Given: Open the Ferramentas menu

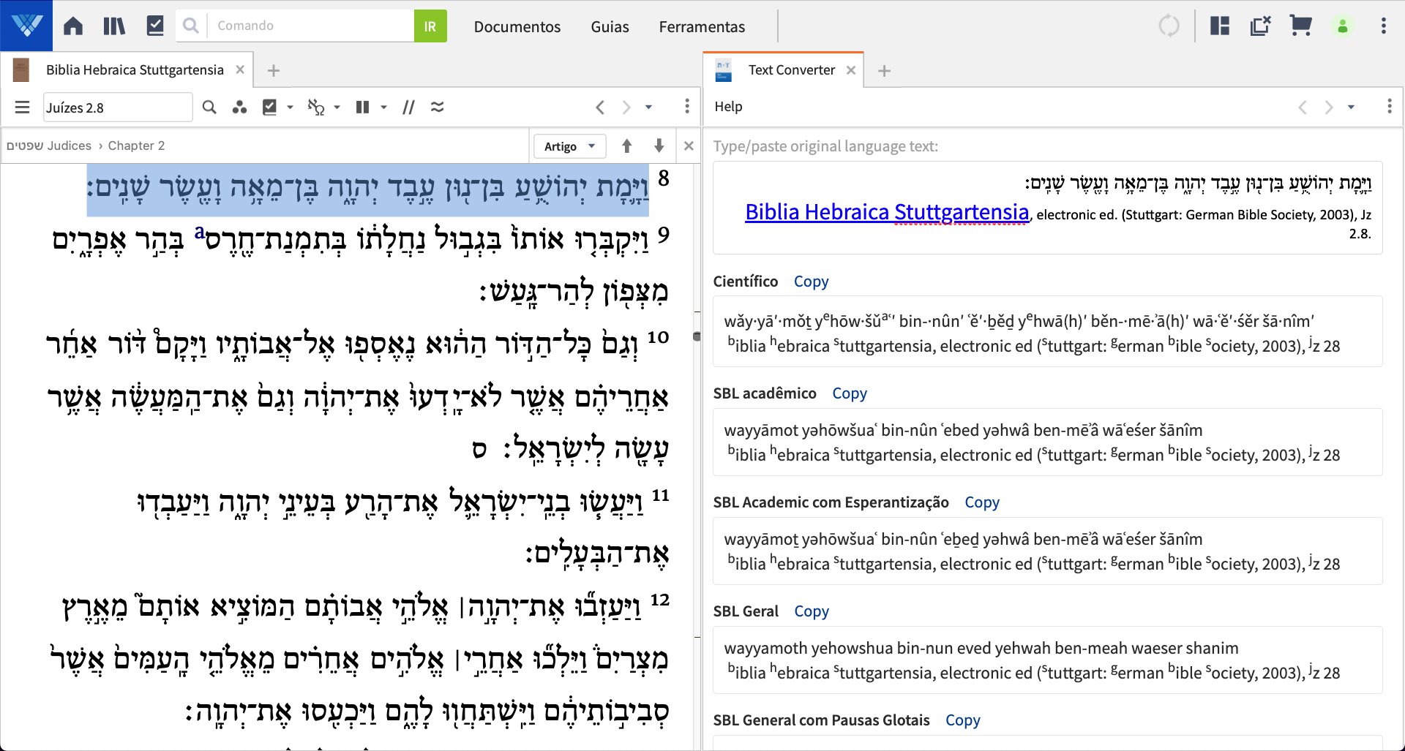Looking at the screenshot, I should [x=702, y=26].
